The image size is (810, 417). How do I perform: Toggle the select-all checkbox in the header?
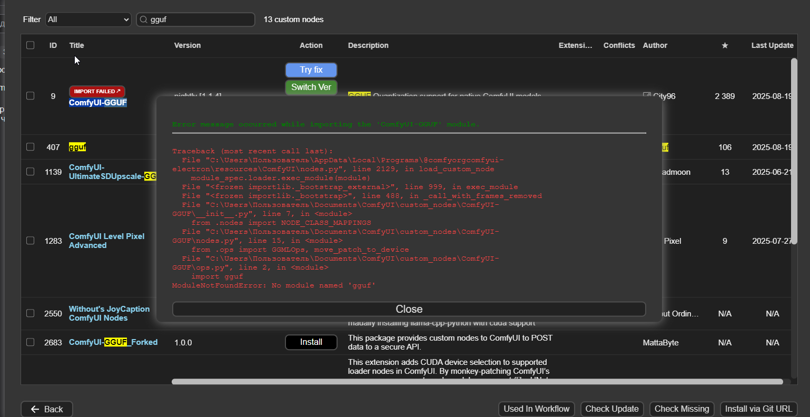click(31, 45)
